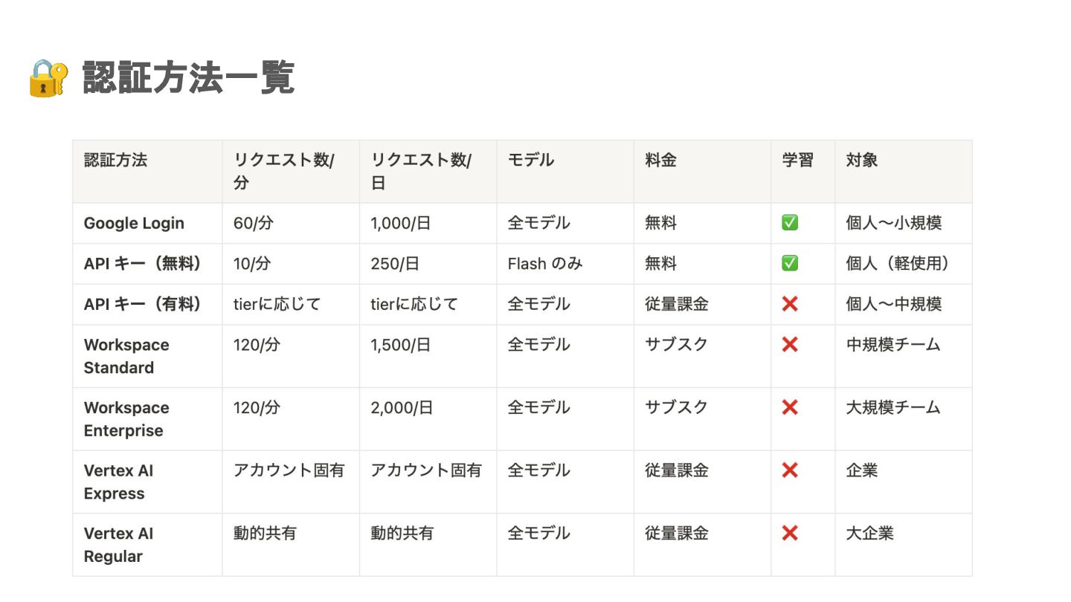Viewport: 1071px width, 602px height.
Task: Click the 2,000/日 request cell
Action: pos(428,419)
